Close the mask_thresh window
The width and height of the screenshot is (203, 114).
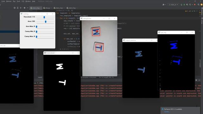[x=78, y=53]
